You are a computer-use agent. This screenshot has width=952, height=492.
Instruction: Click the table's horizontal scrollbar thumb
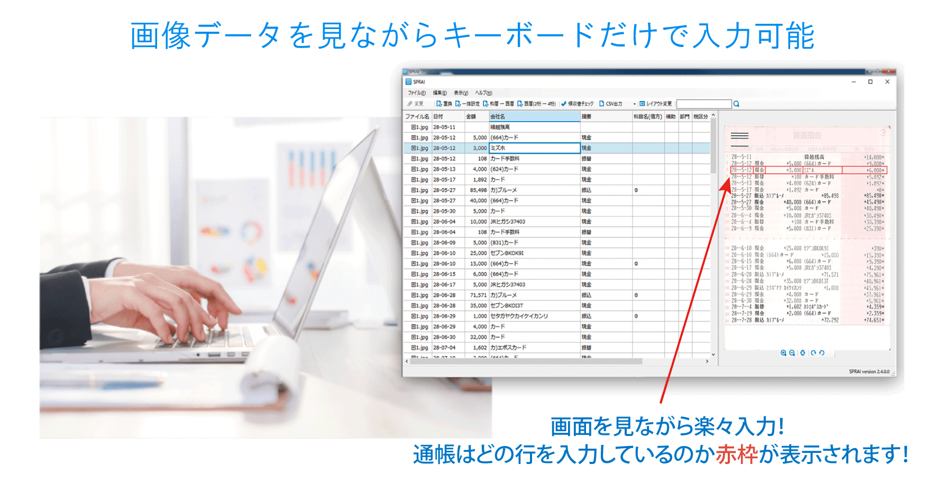click(x=527, y=361)
